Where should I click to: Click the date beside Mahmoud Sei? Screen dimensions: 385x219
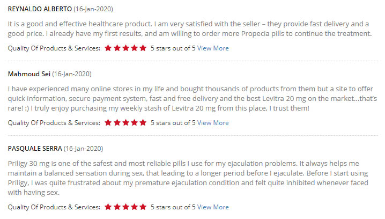72,74
